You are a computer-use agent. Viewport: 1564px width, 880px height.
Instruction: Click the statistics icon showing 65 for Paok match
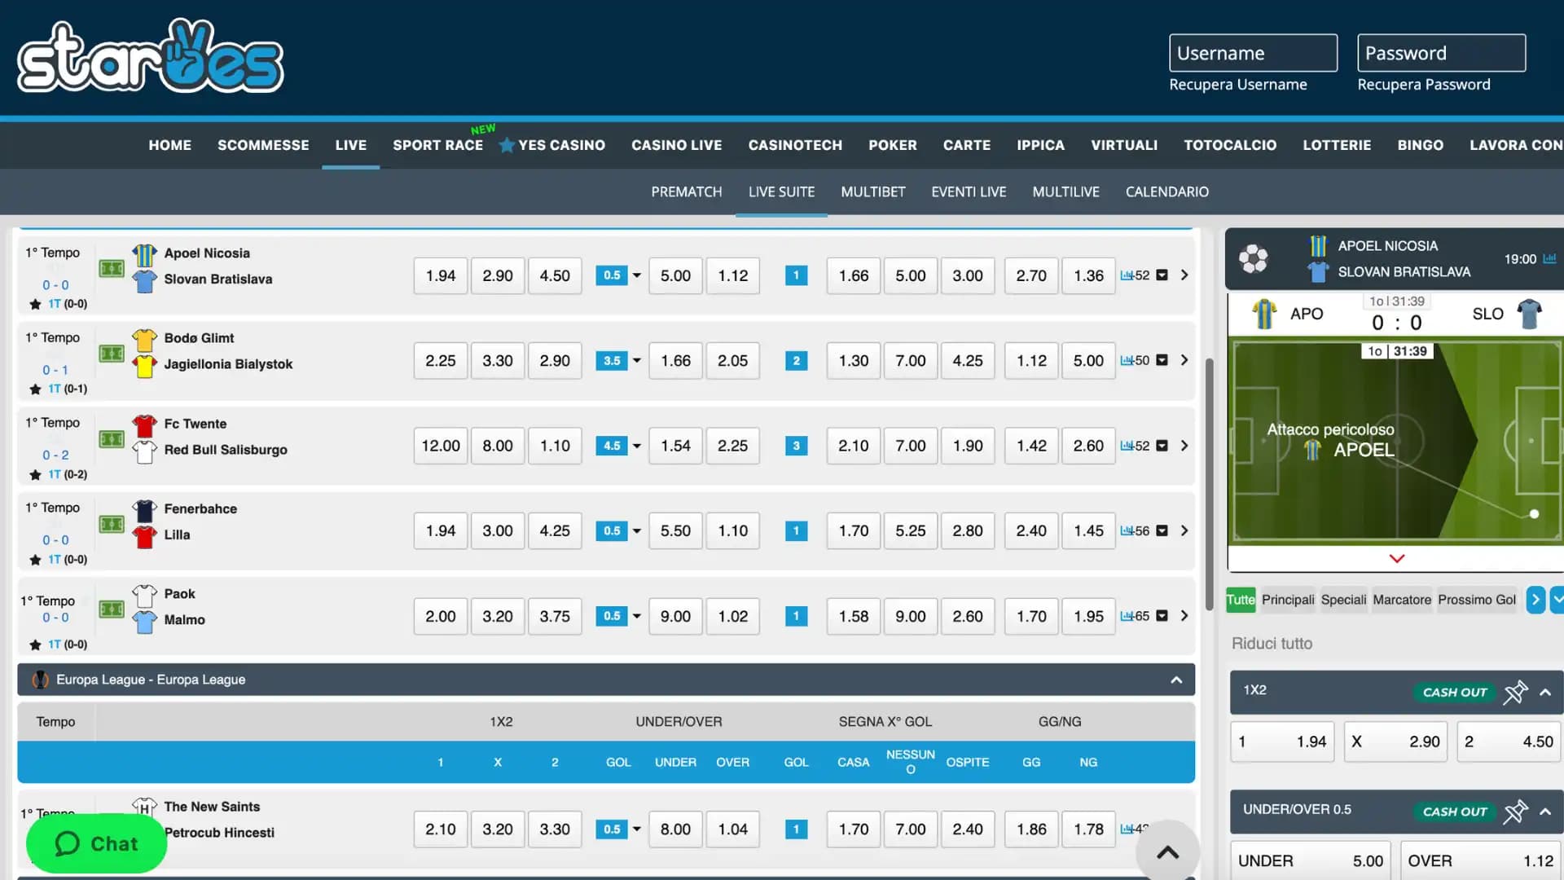(1132, 616)
